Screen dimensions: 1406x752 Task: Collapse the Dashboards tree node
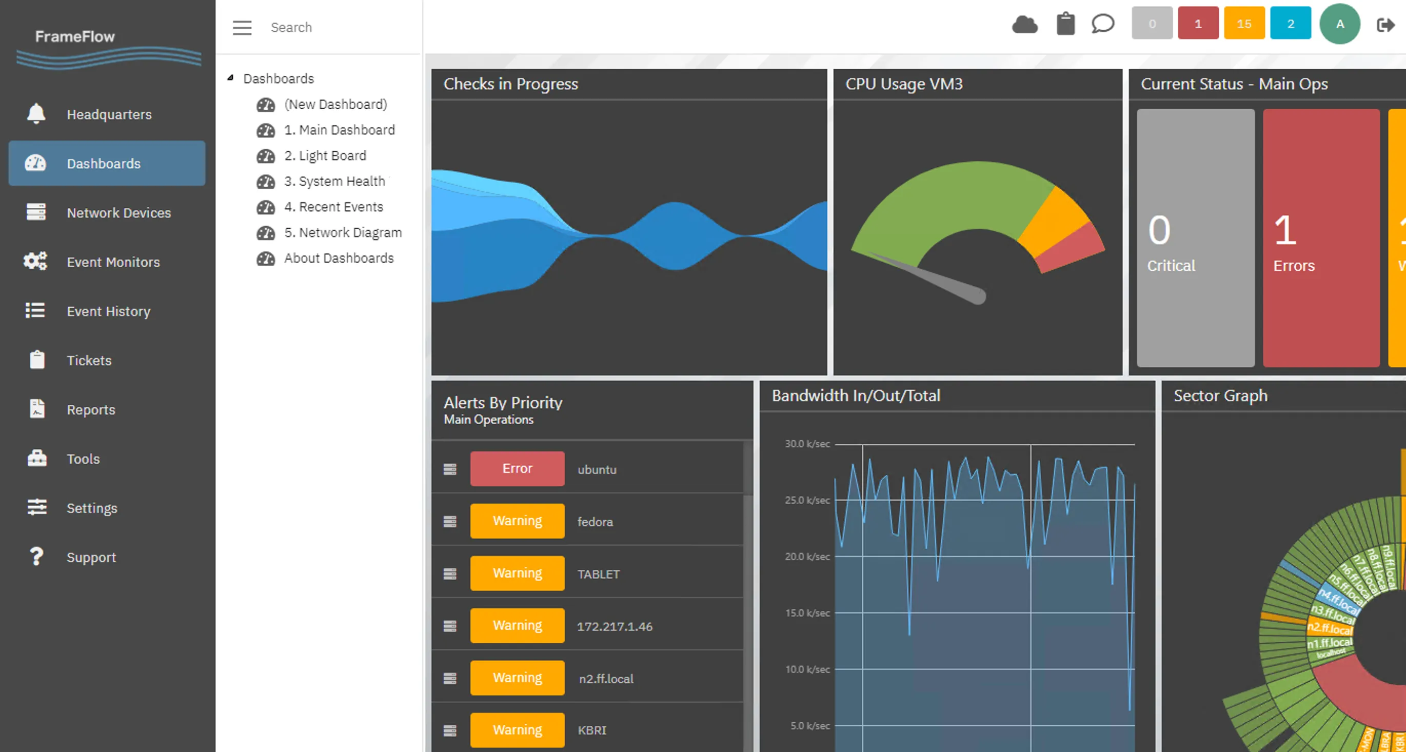point(231,78)
